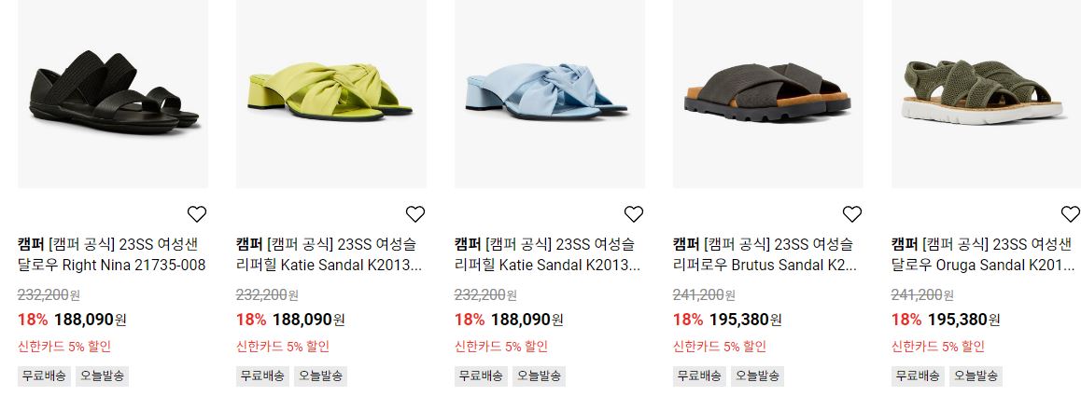
Task: Click 무료배송 badge under Oruga Sandal
Action: tap(918, 376)
